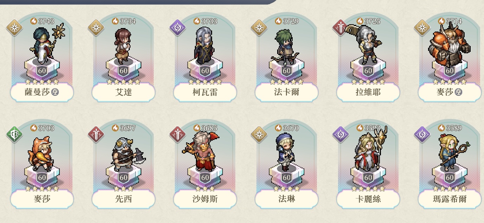484x223 pixels.
Task: Click the red sword emblem on 先西's card
Action: [96, 135]
